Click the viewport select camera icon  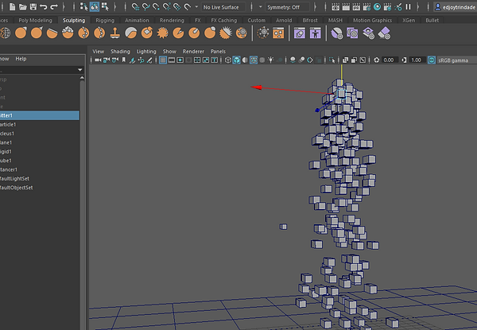click(x=98, y=60)
